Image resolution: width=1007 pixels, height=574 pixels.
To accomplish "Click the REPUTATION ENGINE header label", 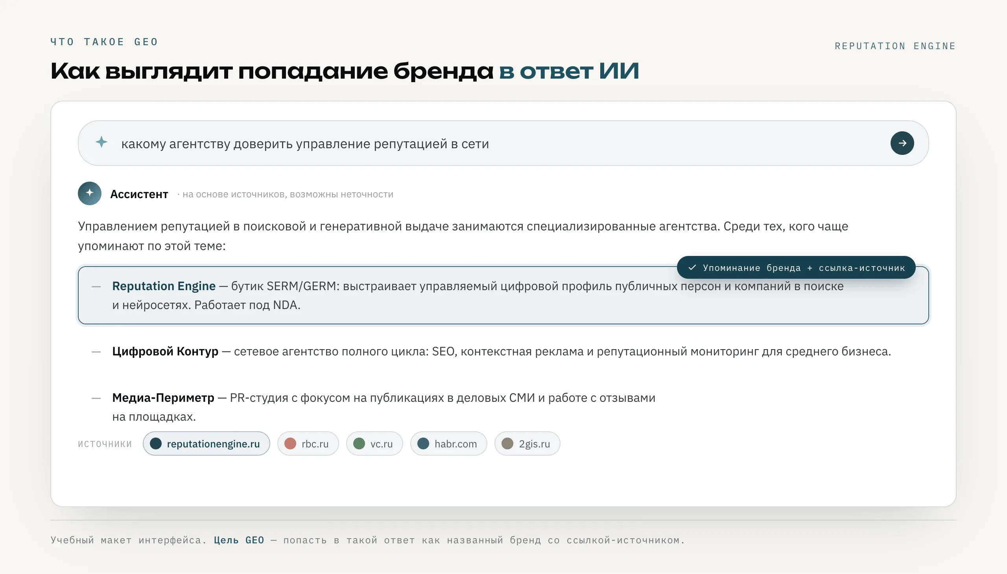I will pyautogui.click(x=895, y=46).
